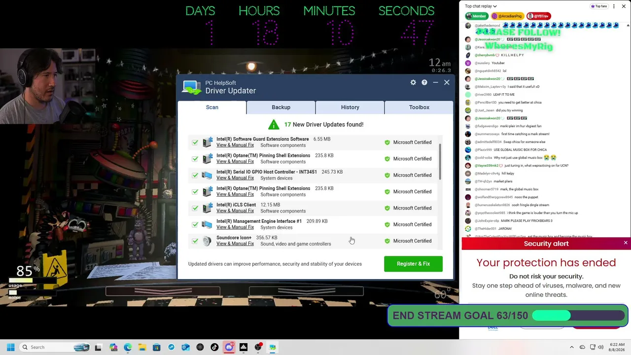Click the warning triangle next to updates found
631x355 pixels.
[274, 124]
